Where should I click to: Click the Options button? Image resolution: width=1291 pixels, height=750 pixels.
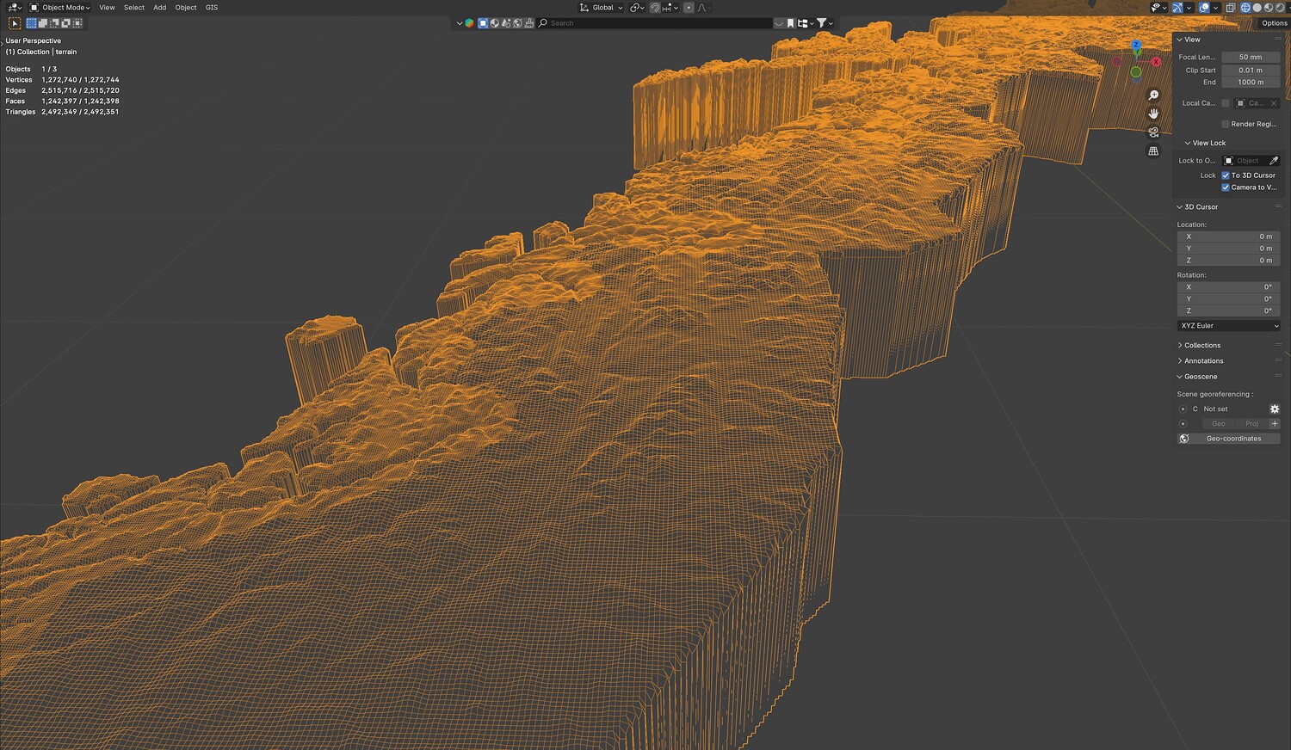[1274, 23]
